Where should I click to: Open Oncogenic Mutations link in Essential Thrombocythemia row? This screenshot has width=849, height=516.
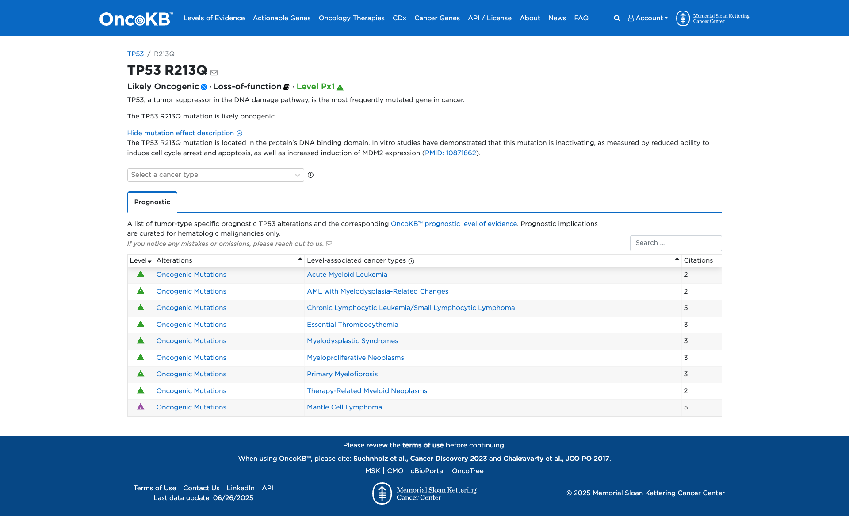click(x=191, y=325)
